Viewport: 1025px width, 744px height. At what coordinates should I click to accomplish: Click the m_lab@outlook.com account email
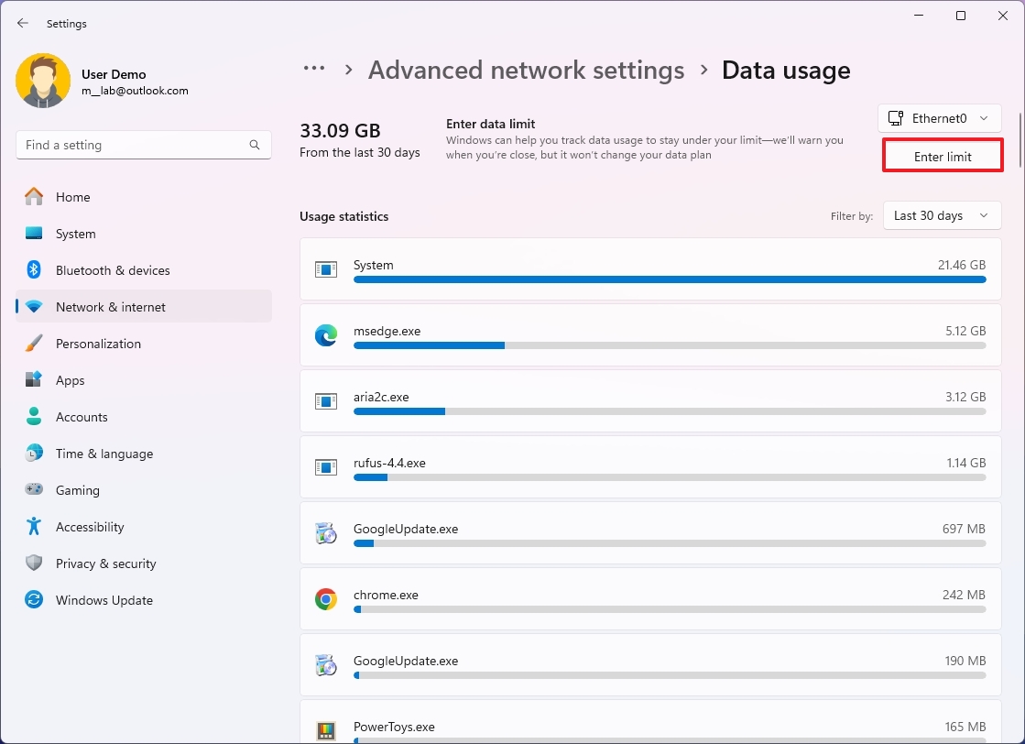pyautogui.click(x=135, y=91)
